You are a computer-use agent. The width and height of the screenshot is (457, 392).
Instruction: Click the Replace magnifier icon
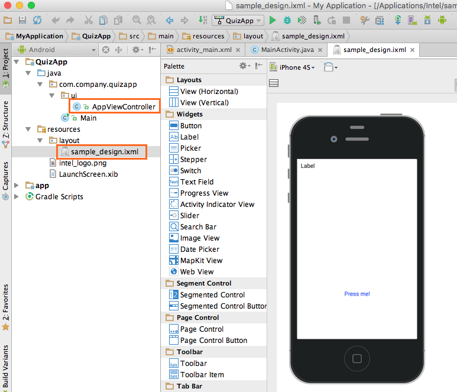pyautogui.click(x=151, y=20)
